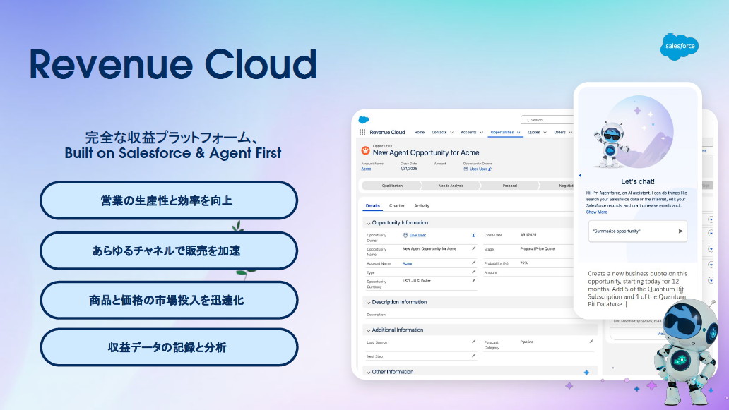Screen dimensions: 729x410
Task: Open the Quotes navigation tab
Action: pyautogui.click(x=534, y=133)
